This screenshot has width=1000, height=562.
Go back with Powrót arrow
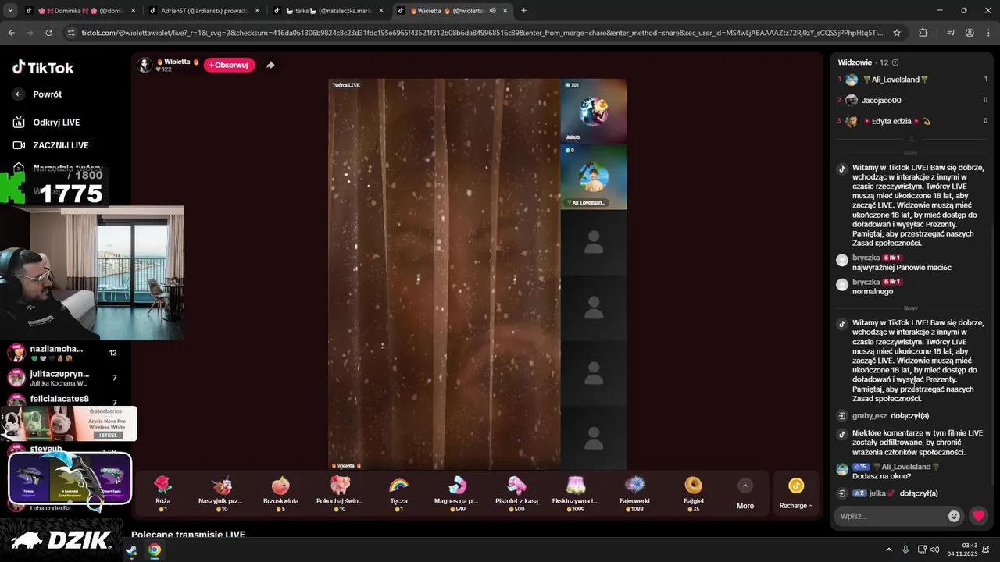[20, 94]
